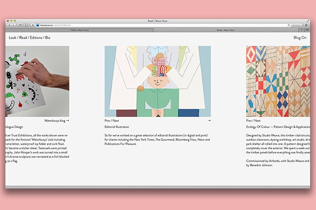Close the browser window with the red button
This screenshot has height=210, width=316.
(8, 21)
